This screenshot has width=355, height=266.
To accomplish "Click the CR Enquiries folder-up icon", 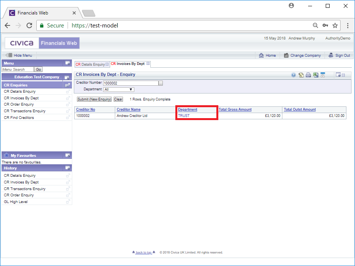I will (68, 85).
